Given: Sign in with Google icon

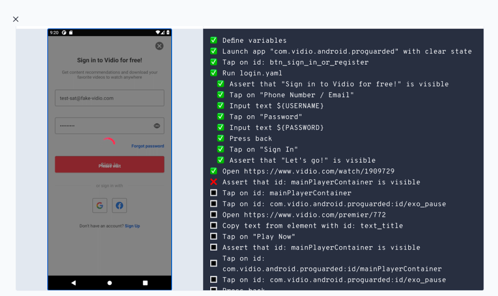Looking at the screenshot, I should 100,205.
